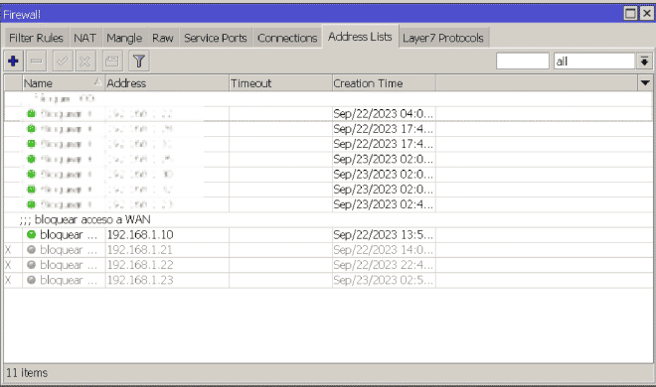656x387 pixels.
Task: Go to the Connections tab
Action: click(x=287, y=38)
